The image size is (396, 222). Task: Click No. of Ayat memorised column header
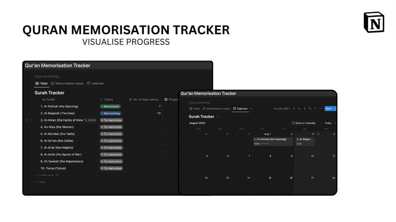(x=145, y=100)
